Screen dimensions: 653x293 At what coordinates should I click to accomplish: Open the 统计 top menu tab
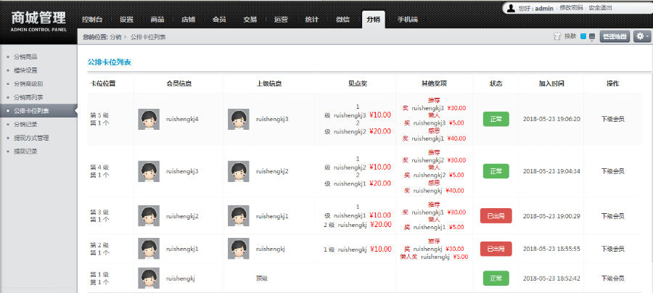[x=312, y=20]
